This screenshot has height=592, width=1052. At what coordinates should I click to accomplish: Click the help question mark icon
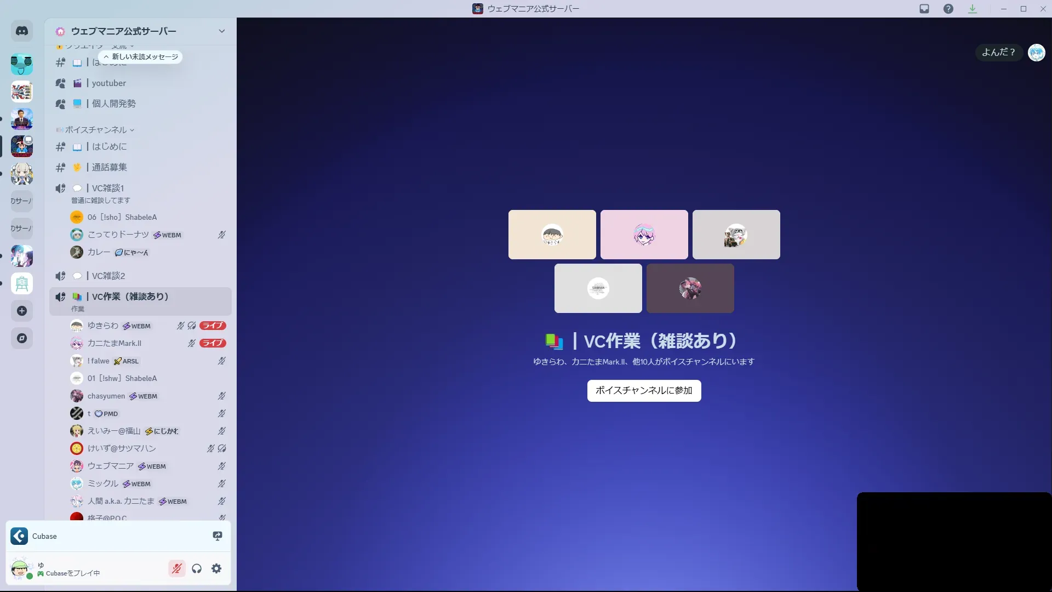pyautogui.click(x=948, y=9)
